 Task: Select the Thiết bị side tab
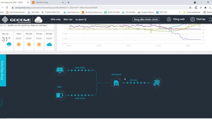coord(2,102)
